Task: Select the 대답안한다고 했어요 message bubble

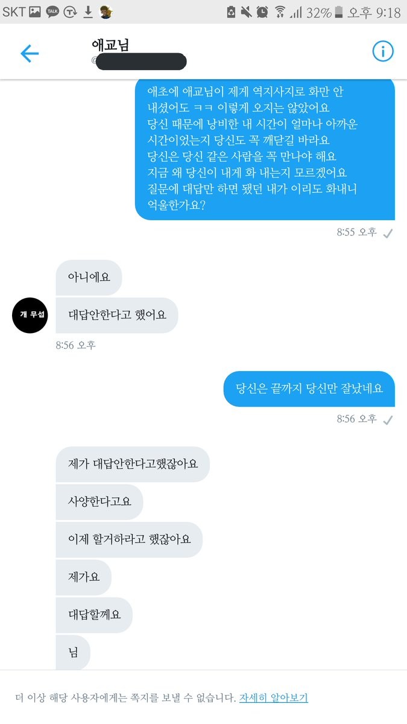Action: pyautogui.click(x=117, y=315)
